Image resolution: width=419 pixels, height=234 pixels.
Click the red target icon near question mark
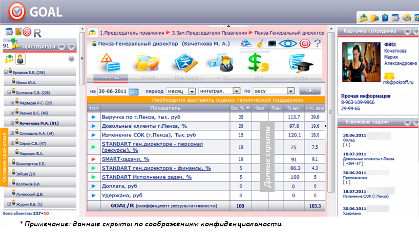click(x=305, y=43)
